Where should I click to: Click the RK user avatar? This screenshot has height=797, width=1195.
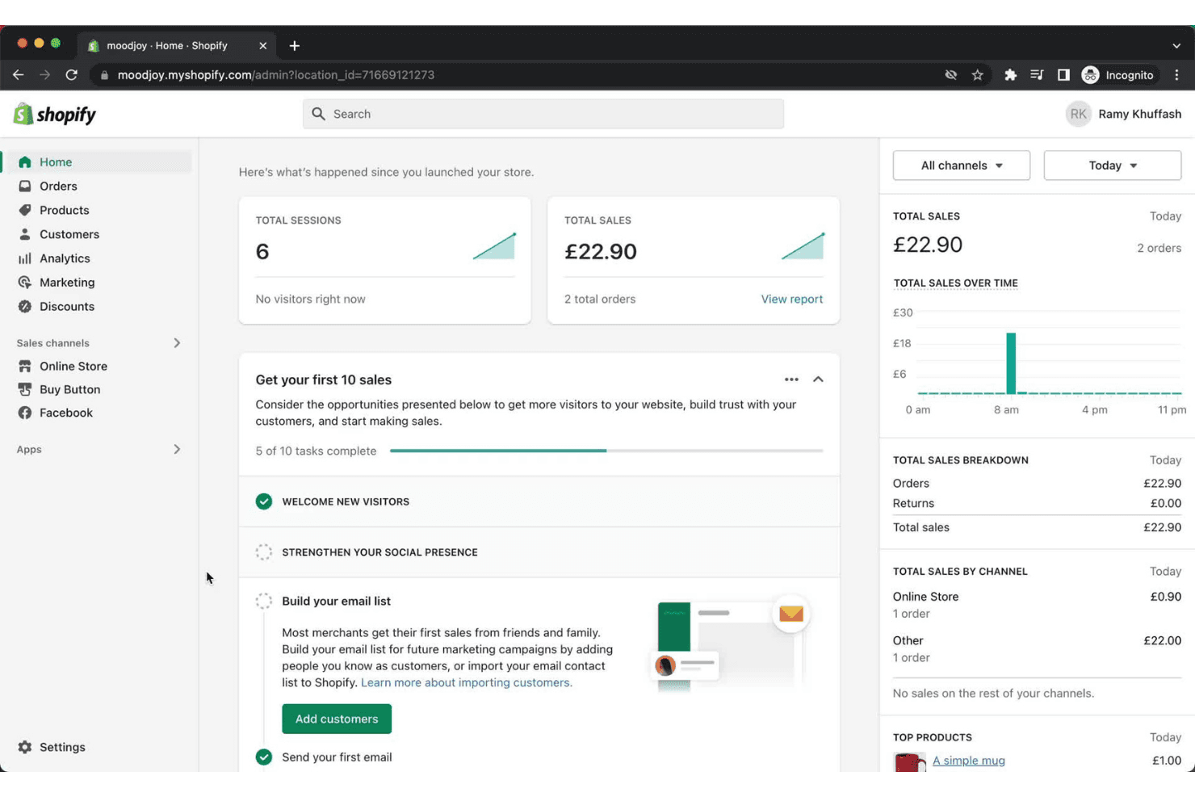click(x=1078, y=114)
